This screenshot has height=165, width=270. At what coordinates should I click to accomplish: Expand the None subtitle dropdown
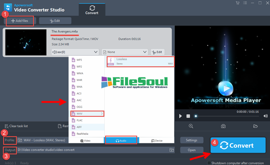pos(125,52)
